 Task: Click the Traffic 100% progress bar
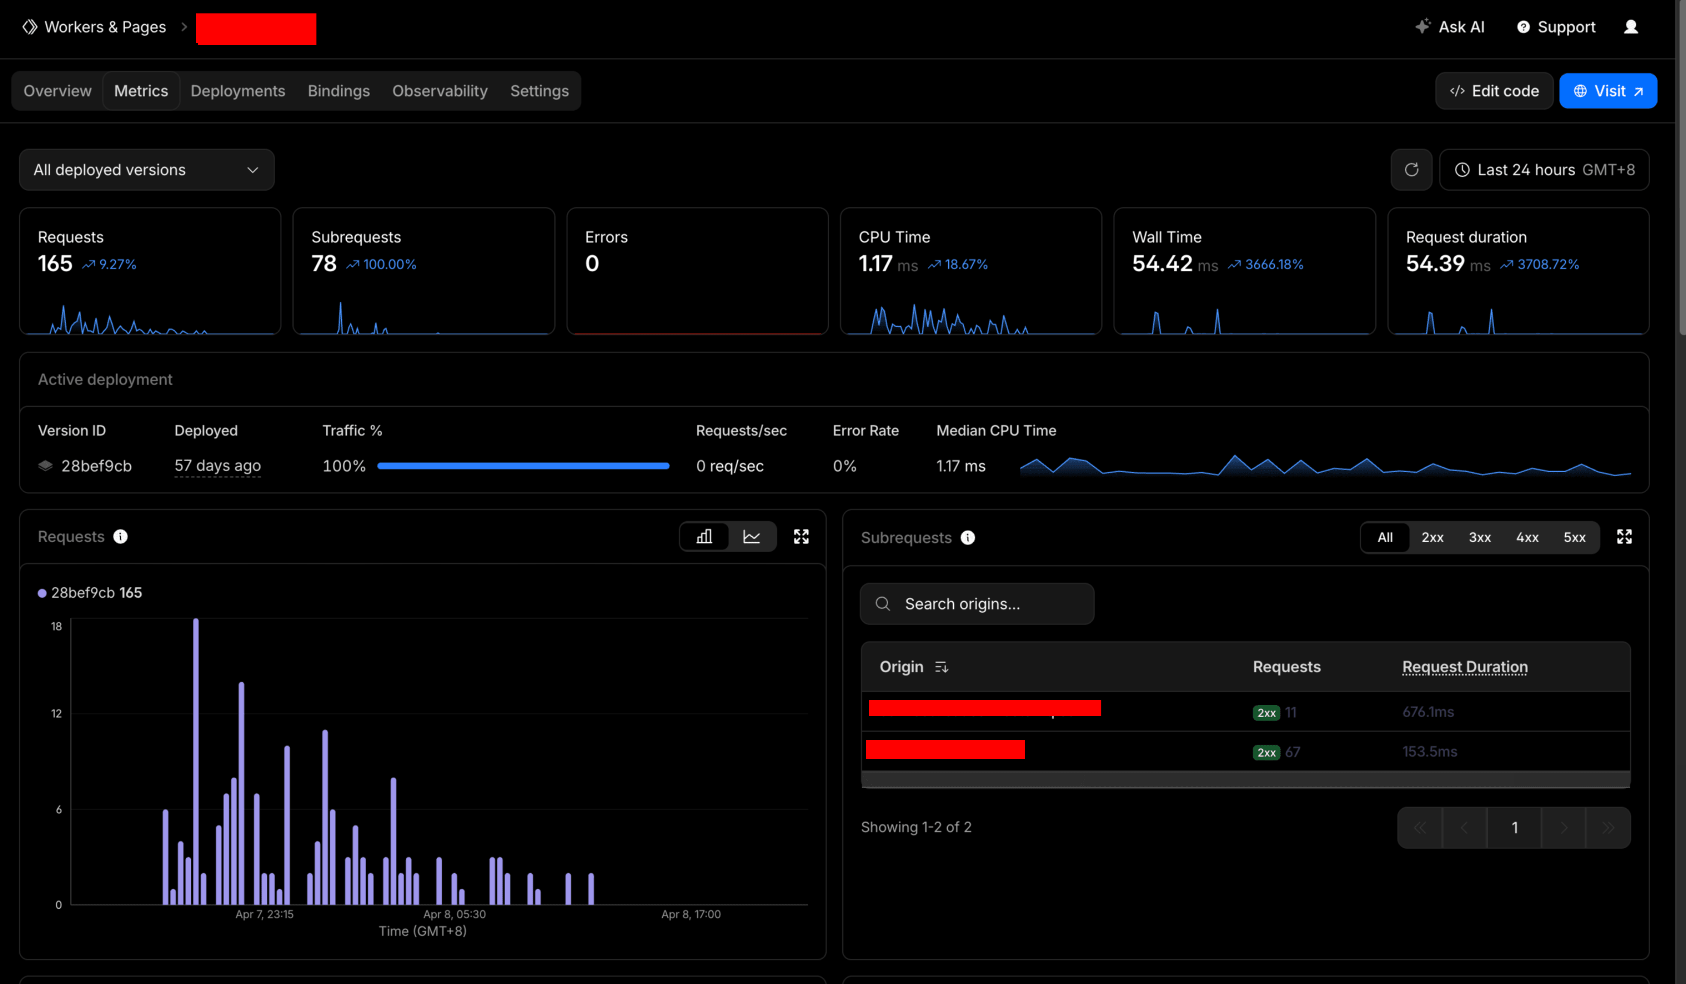pyautogui.click(x=523, y=466)
